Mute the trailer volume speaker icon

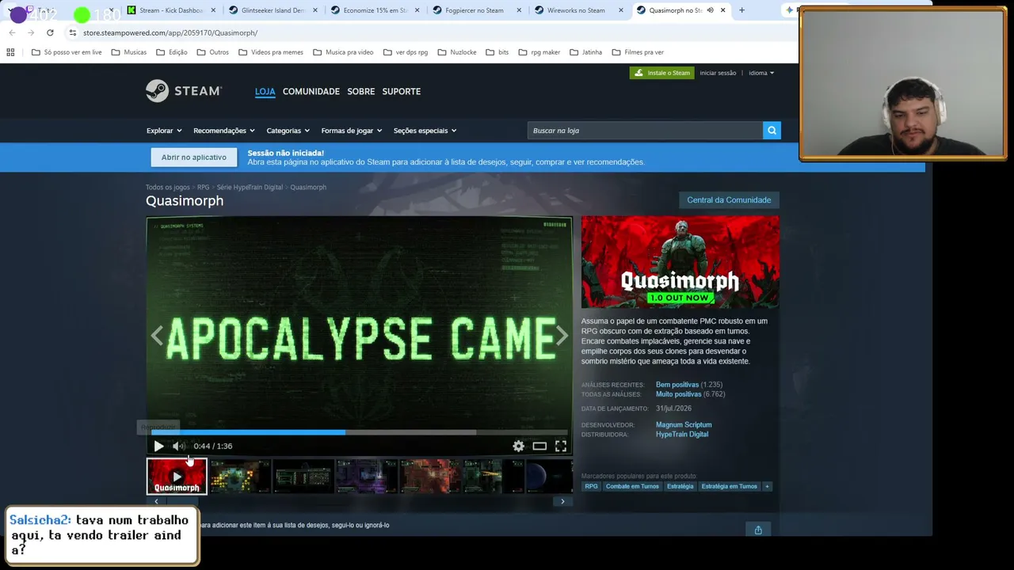(178, 446)
